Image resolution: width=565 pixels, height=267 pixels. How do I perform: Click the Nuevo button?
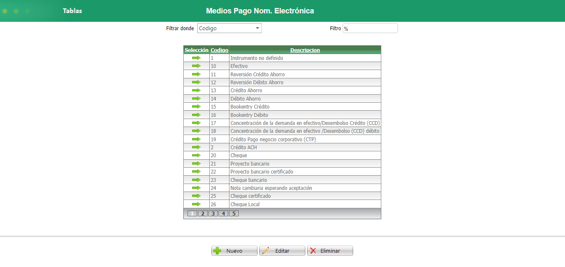234,251
